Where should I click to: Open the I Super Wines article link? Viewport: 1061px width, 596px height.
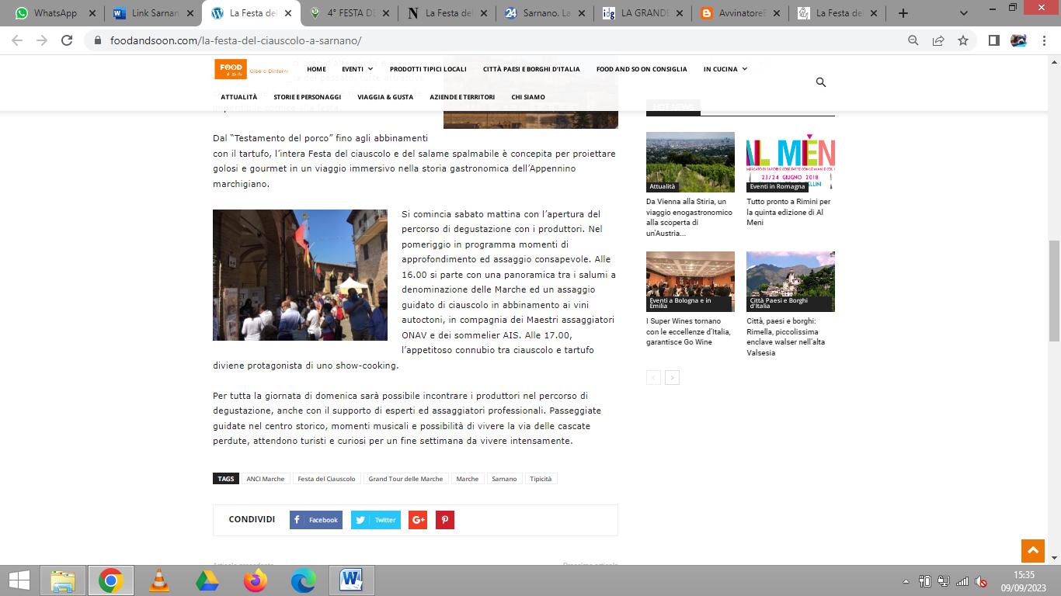pyautogui.click(x=690, y=331)
